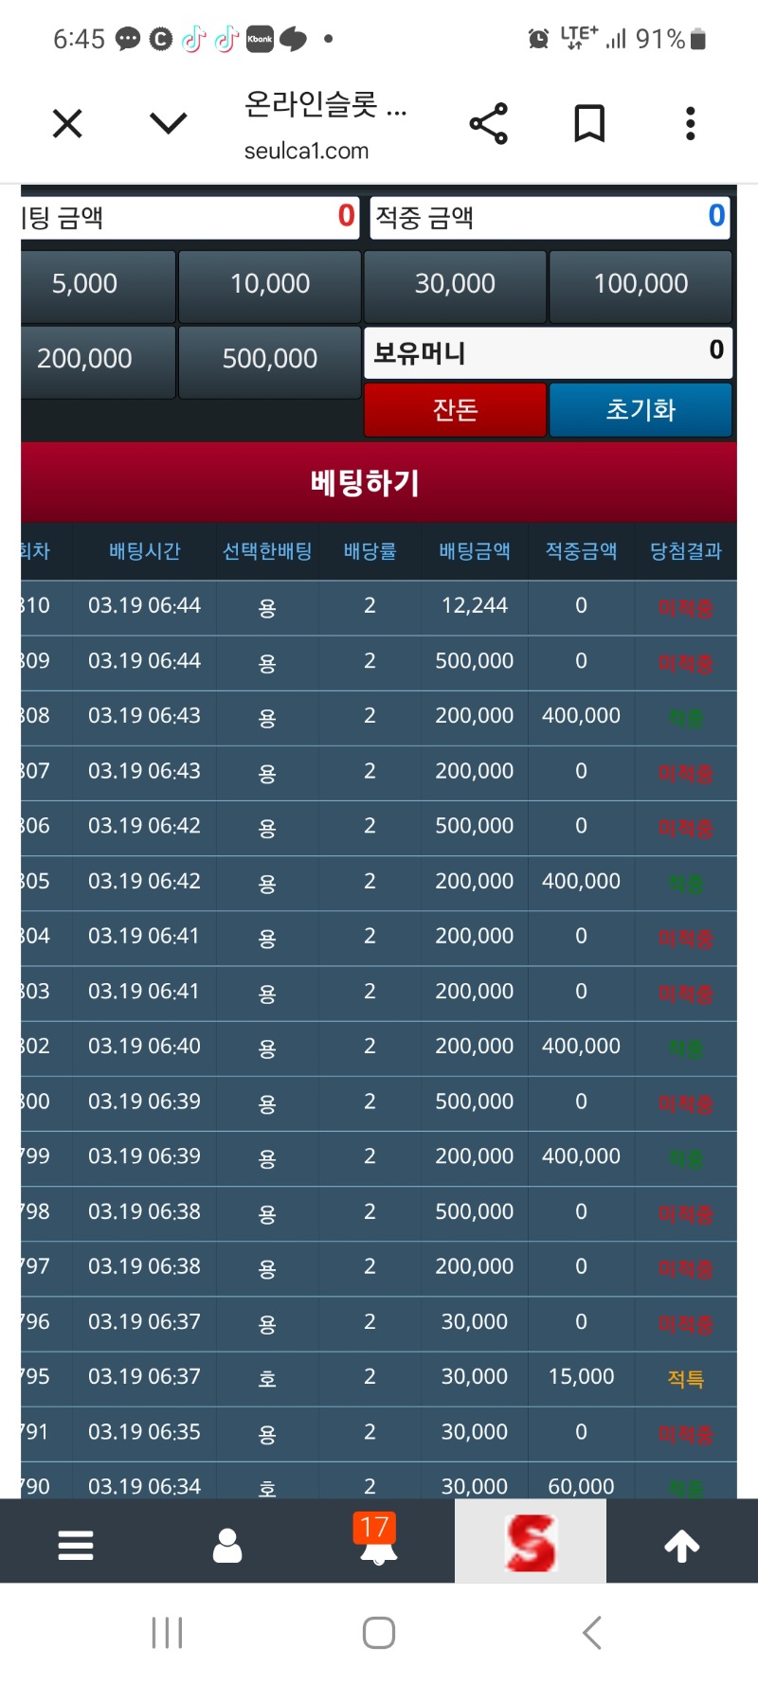Open the user profile icon
Viewport: 758px width, 1684px height.
227,1545
